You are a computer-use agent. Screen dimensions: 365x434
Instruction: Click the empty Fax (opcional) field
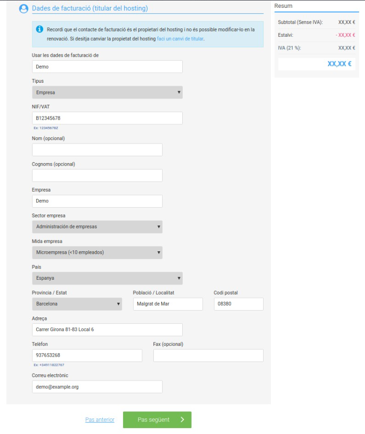(208, 356)
